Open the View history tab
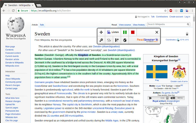Screen dimensions: 196x123 (139, 25)
